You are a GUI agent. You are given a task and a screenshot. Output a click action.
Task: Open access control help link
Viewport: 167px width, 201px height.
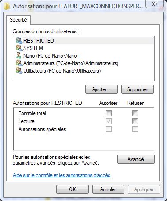62,175
